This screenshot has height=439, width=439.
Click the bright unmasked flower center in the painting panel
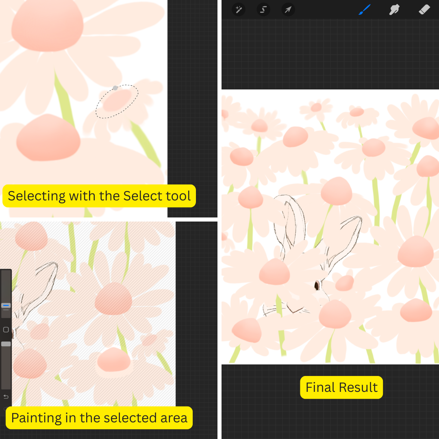pyautogui.click(x=114, y=360)
